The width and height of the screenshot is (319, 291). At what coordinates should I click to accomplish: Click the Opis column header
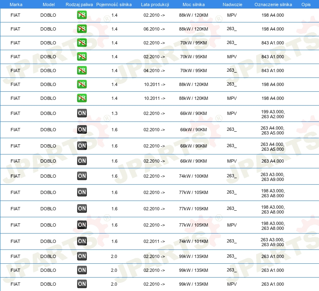point(306,4)
